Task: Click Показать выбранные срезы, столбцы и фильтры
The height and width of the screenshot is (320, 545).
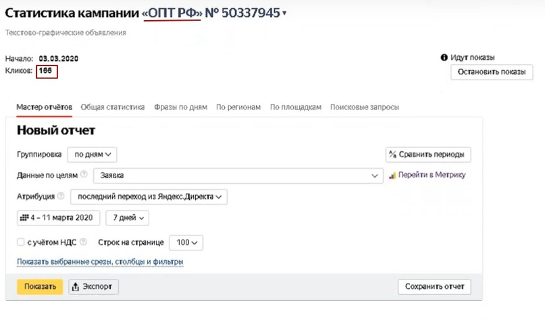Action: point(100,262)
